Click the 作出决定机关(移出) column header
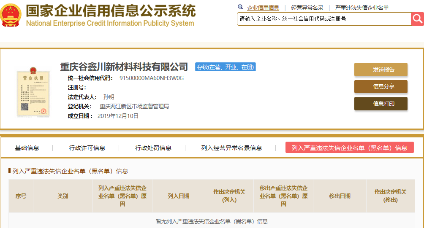The width and height of the screenshot is (424, 228). coord(391,196)
